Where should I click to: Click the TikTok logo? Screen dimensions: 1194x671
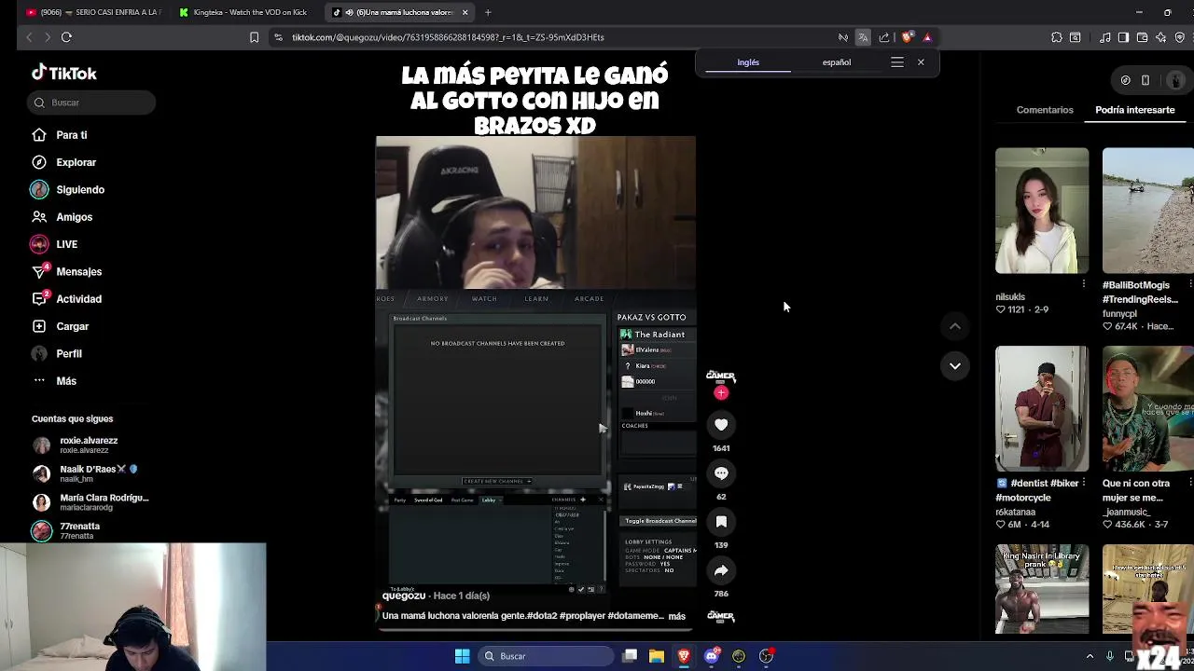63,73
